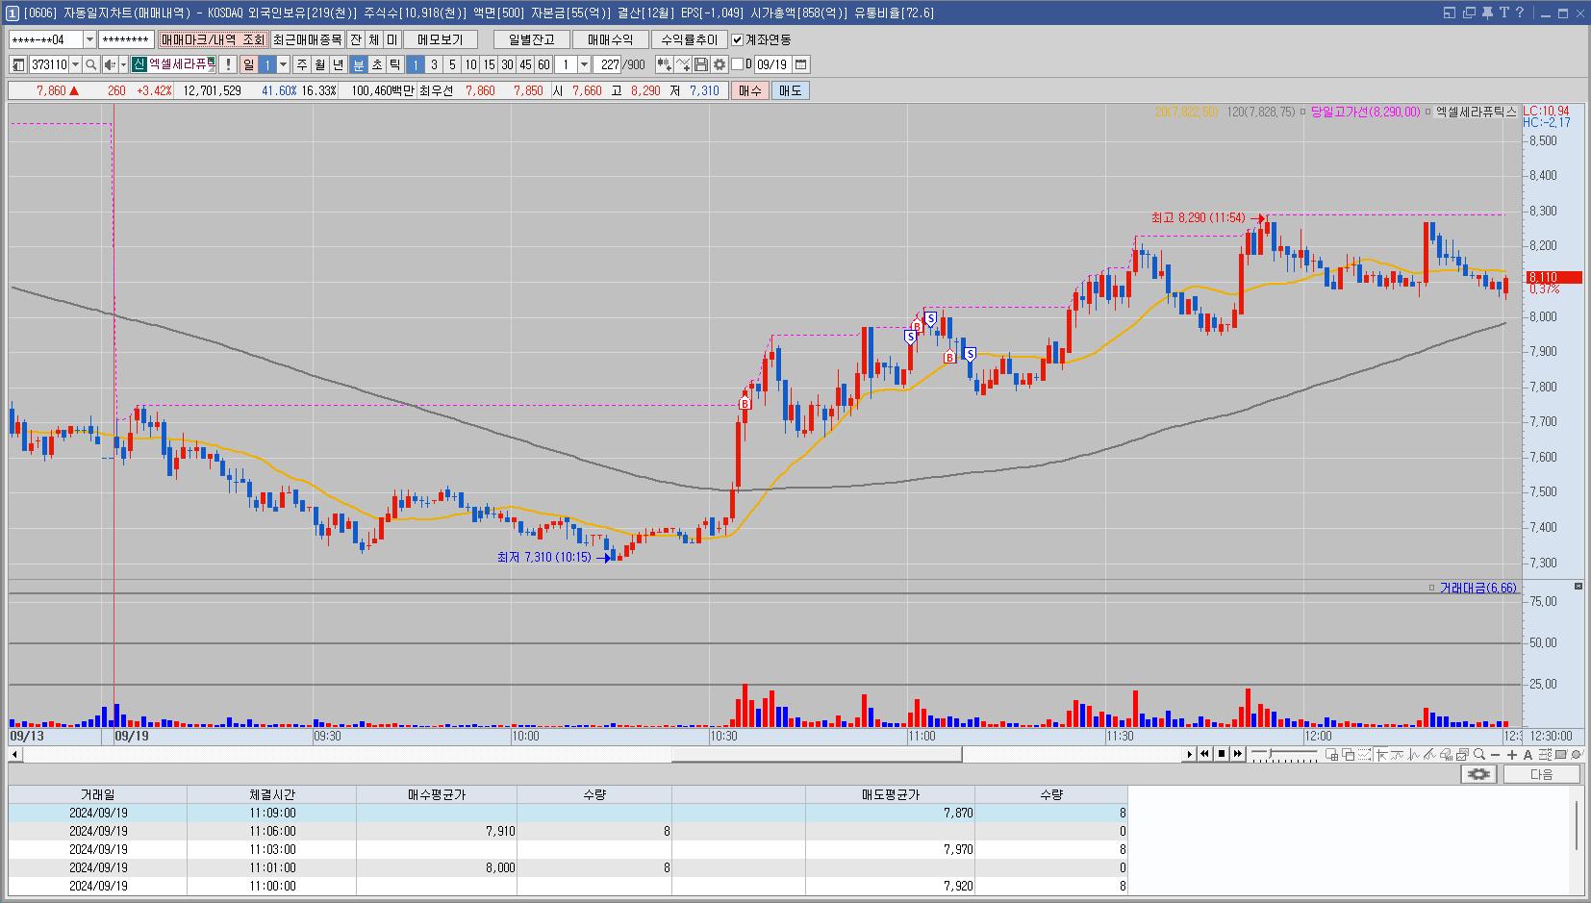Click the 227 bar count input field
The height and width of the screenshot is (903, 1591).
tap(609, 64)
